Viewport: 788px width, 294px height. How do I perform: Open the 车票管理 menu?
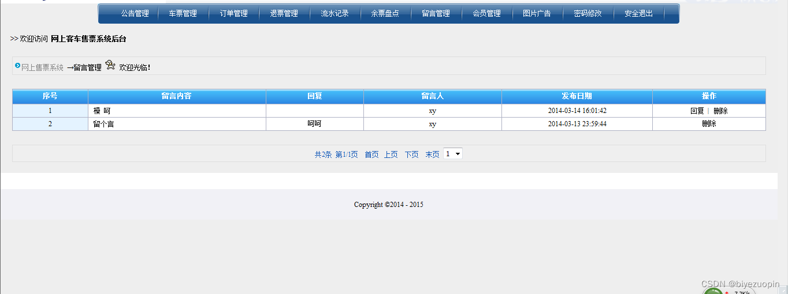[x=183, y=13]
